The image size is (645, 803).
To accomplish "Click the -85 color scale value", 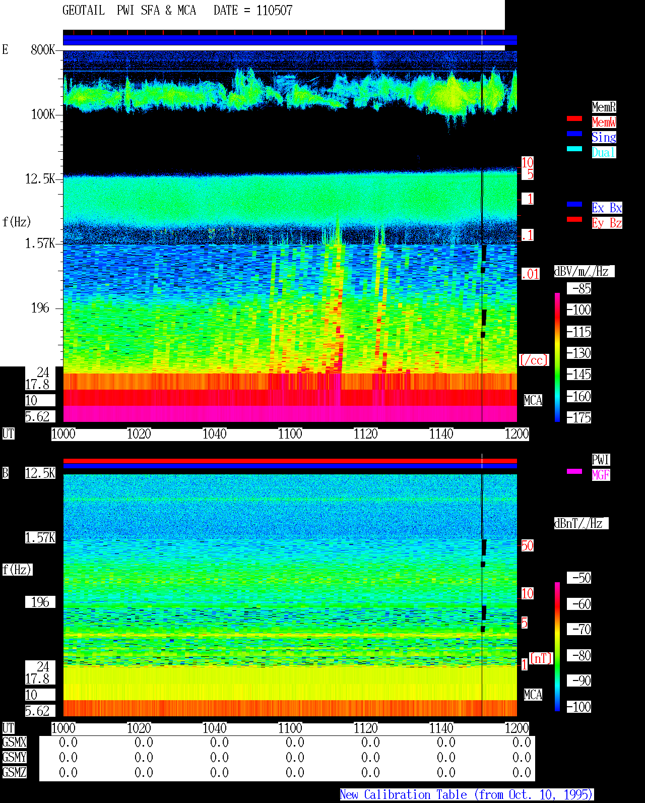I will click(x=579, y=288).
